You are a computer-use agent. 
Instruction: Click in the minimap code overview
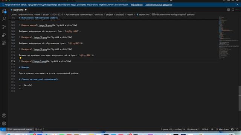(229, 37)
